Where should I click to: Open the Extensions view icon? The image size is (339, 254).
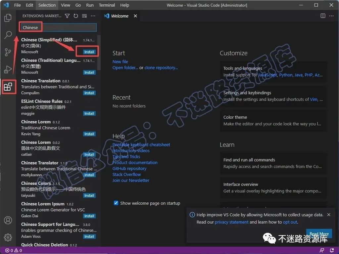click(x=8, y=87)
